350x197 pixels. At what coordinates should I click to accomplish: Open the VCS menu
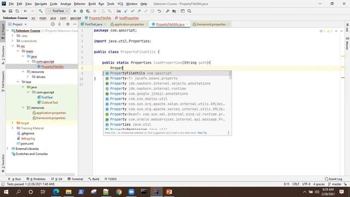pos(120,4)
